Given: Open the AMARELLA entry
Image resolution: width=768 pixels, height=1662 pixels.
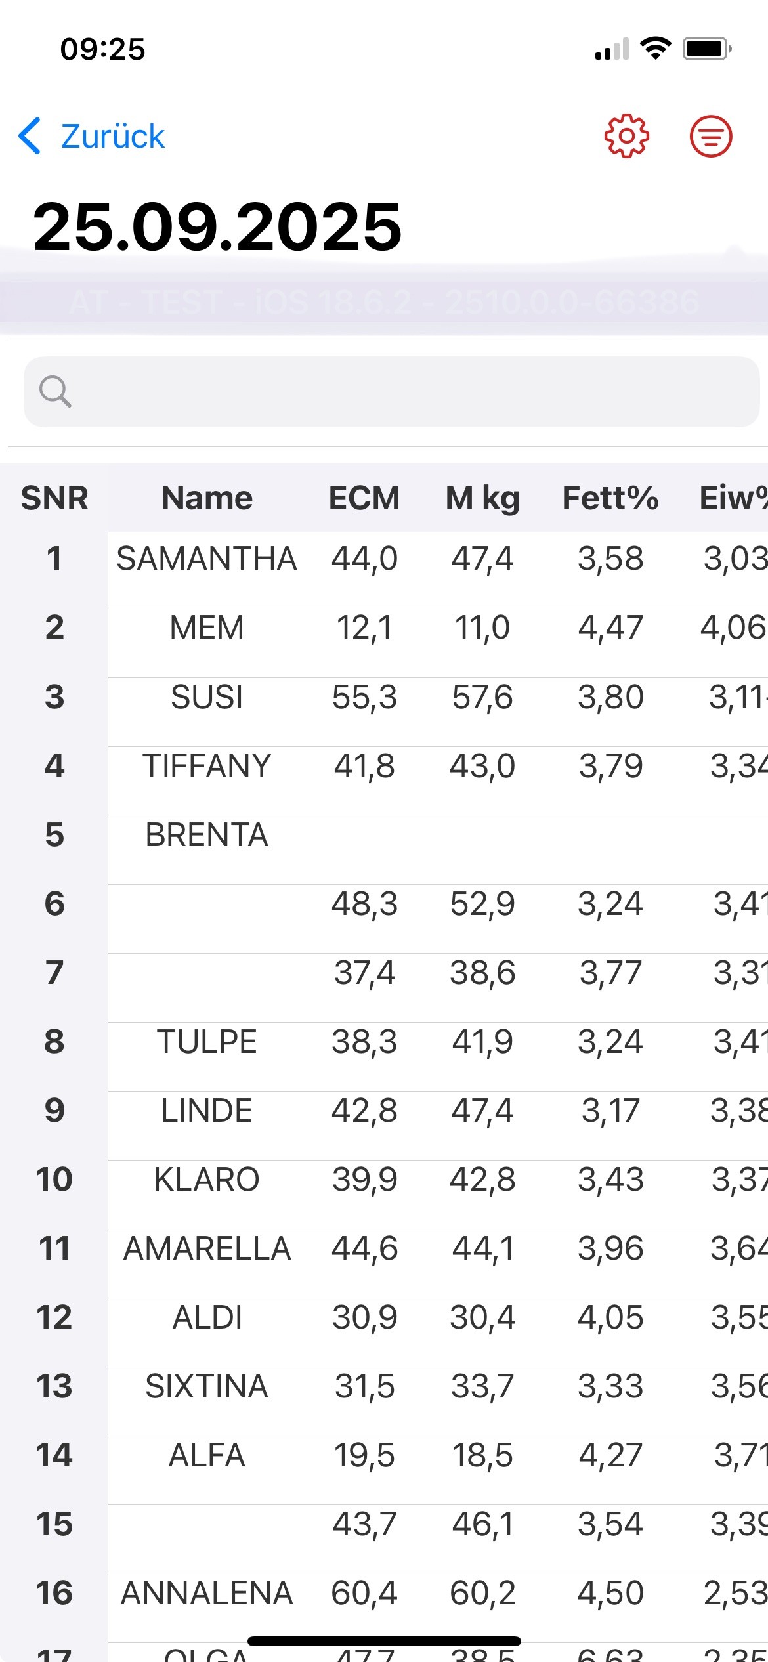Looking at the screenshot, I should click(x=207, y=1248).
